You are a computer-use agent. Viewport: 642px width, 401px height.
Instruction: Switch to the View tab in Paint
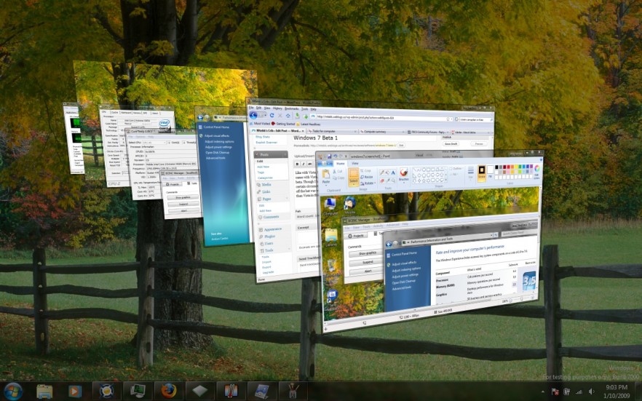pyautogui.click(x=355, y=163)
